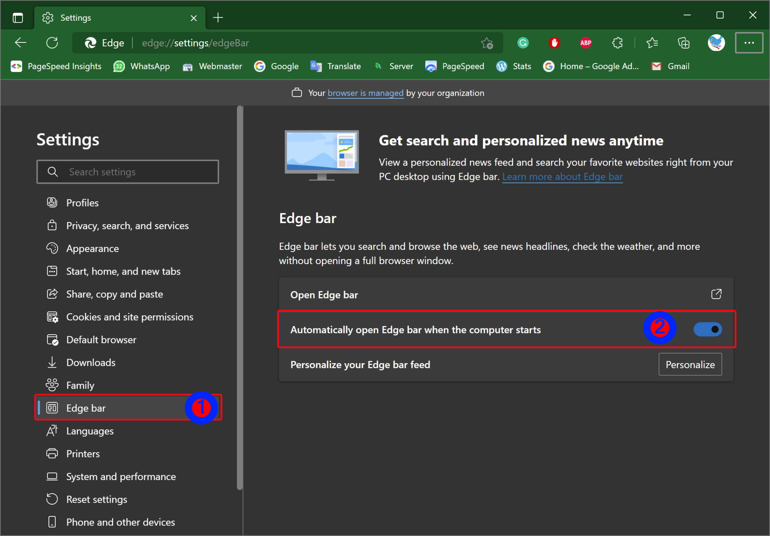This screenshot has height=536, width=770.
Task: Click the profile avatar icon
Action: tap(716, 43)
